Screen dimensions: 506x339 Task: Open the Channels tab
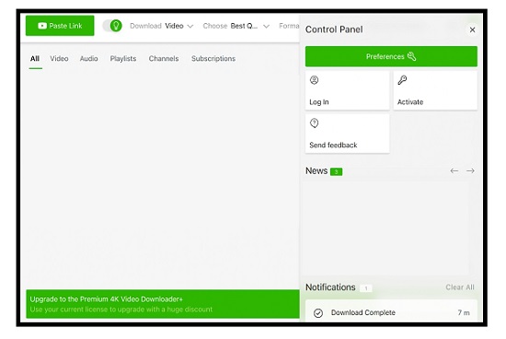tap(164, 58)
